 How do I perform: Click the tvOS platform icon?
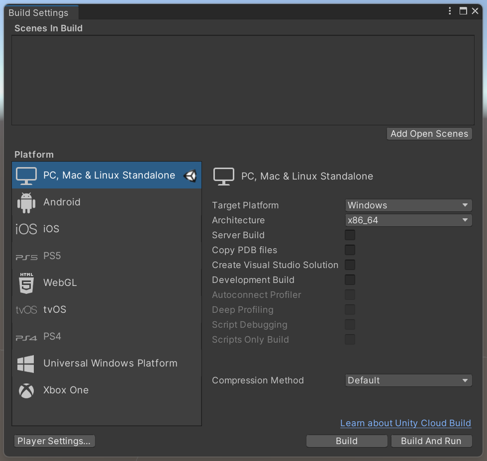[x=26, y=310]
